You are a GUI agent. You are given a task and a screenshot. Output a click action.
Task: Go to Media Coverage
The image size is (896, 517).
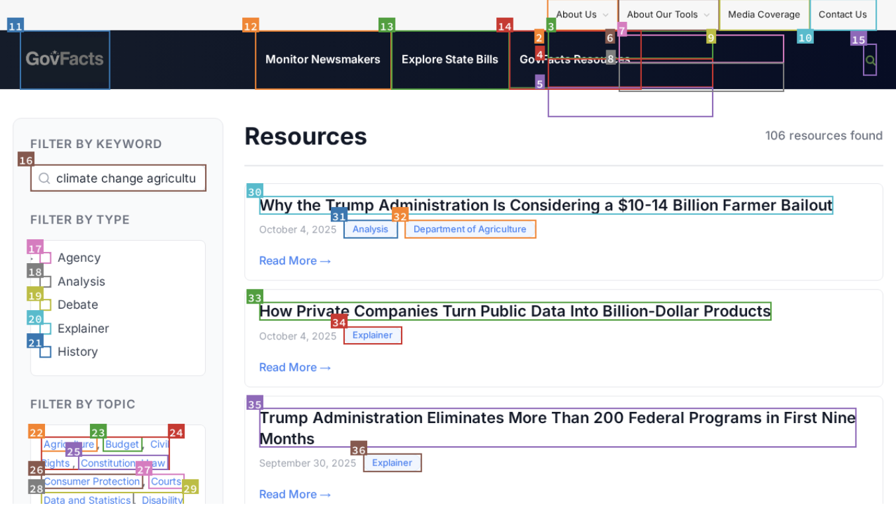tap(764, 14)
